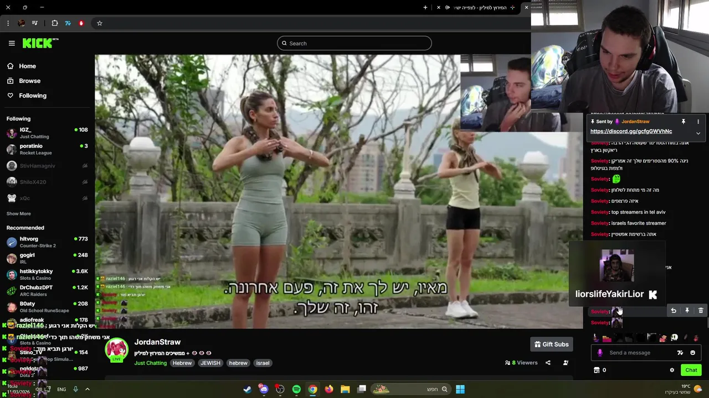709x398 pixels.
Task: Delete the hovered Soviety chat message
Action: pyautogui.click(x=701, y=311)
